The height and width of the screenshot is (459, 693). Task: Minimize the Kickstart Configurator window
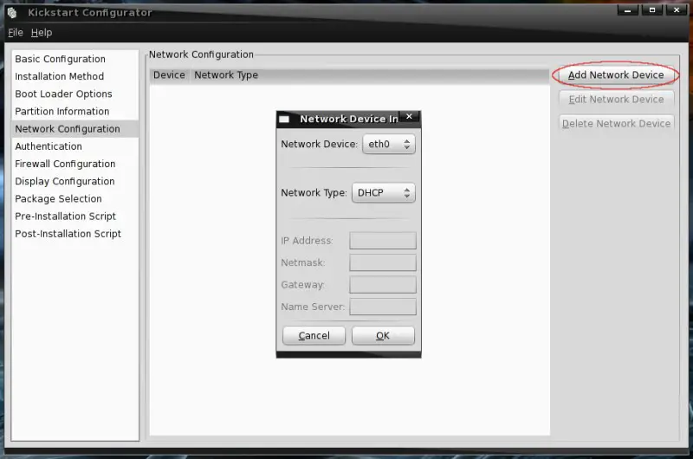pos(627,10)
